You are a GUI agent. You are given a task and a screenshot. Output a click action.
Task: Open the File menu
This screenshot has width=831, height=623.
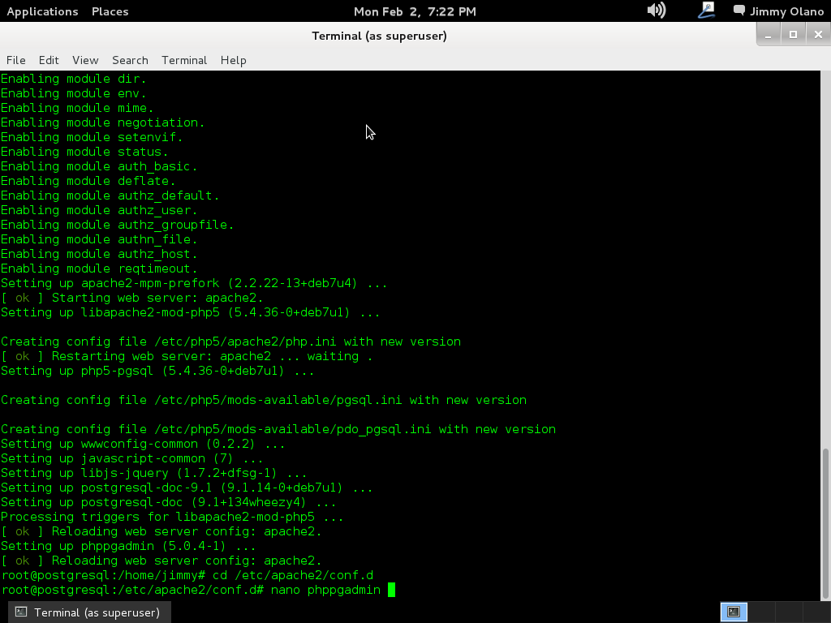click(x=15, y=60)
